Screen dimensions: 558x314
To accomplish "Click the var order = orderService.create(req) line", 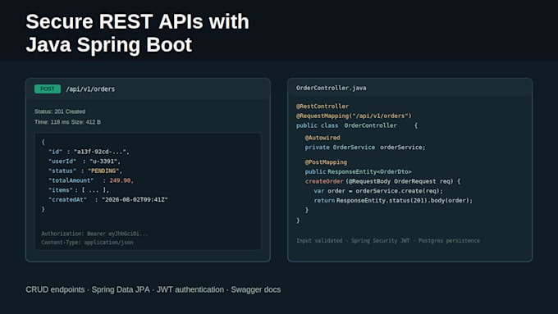I will point(378,191).
